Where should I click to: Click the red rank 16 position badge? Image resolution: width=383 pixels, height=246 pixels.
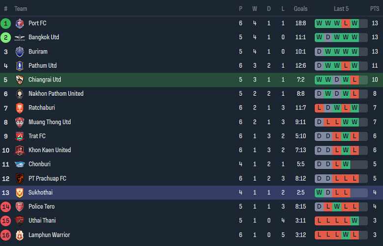pyautogui.click(x=6, y=235)
